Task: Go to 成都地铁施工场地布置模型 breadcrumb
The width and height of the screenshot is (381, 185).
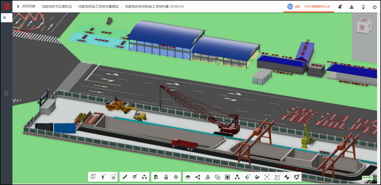Action: tap(98, 6)
